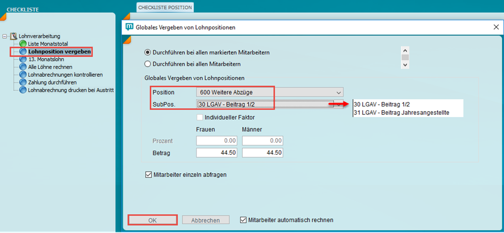Select Durchführen bei allen Mitarbeitern radio button
The width and height of the screenshot is (504, 233).
tap(148, 64)
